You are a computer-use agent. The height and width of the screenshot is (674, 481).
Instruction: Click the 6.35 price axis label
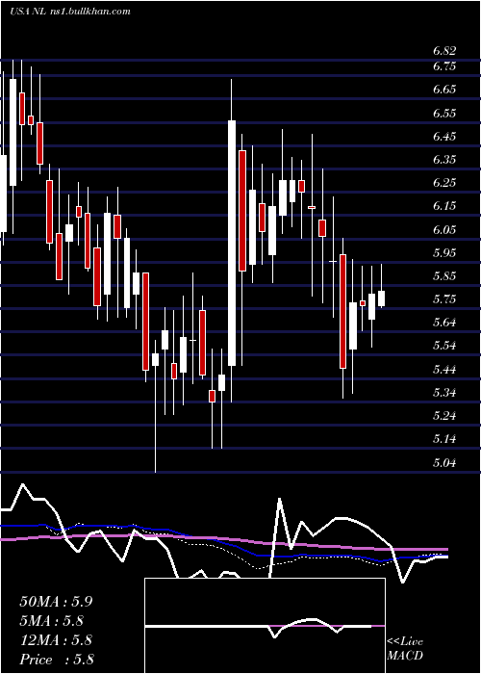[x=444, y=160]
